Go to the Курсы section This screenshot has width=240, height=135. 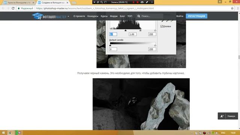pyautogui.click(x=104, y=16)
